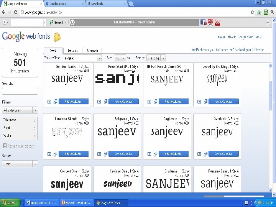This screenshot has width=276, height=207.
Task: Click the green face extension icon
Action: tap(266, 12)
